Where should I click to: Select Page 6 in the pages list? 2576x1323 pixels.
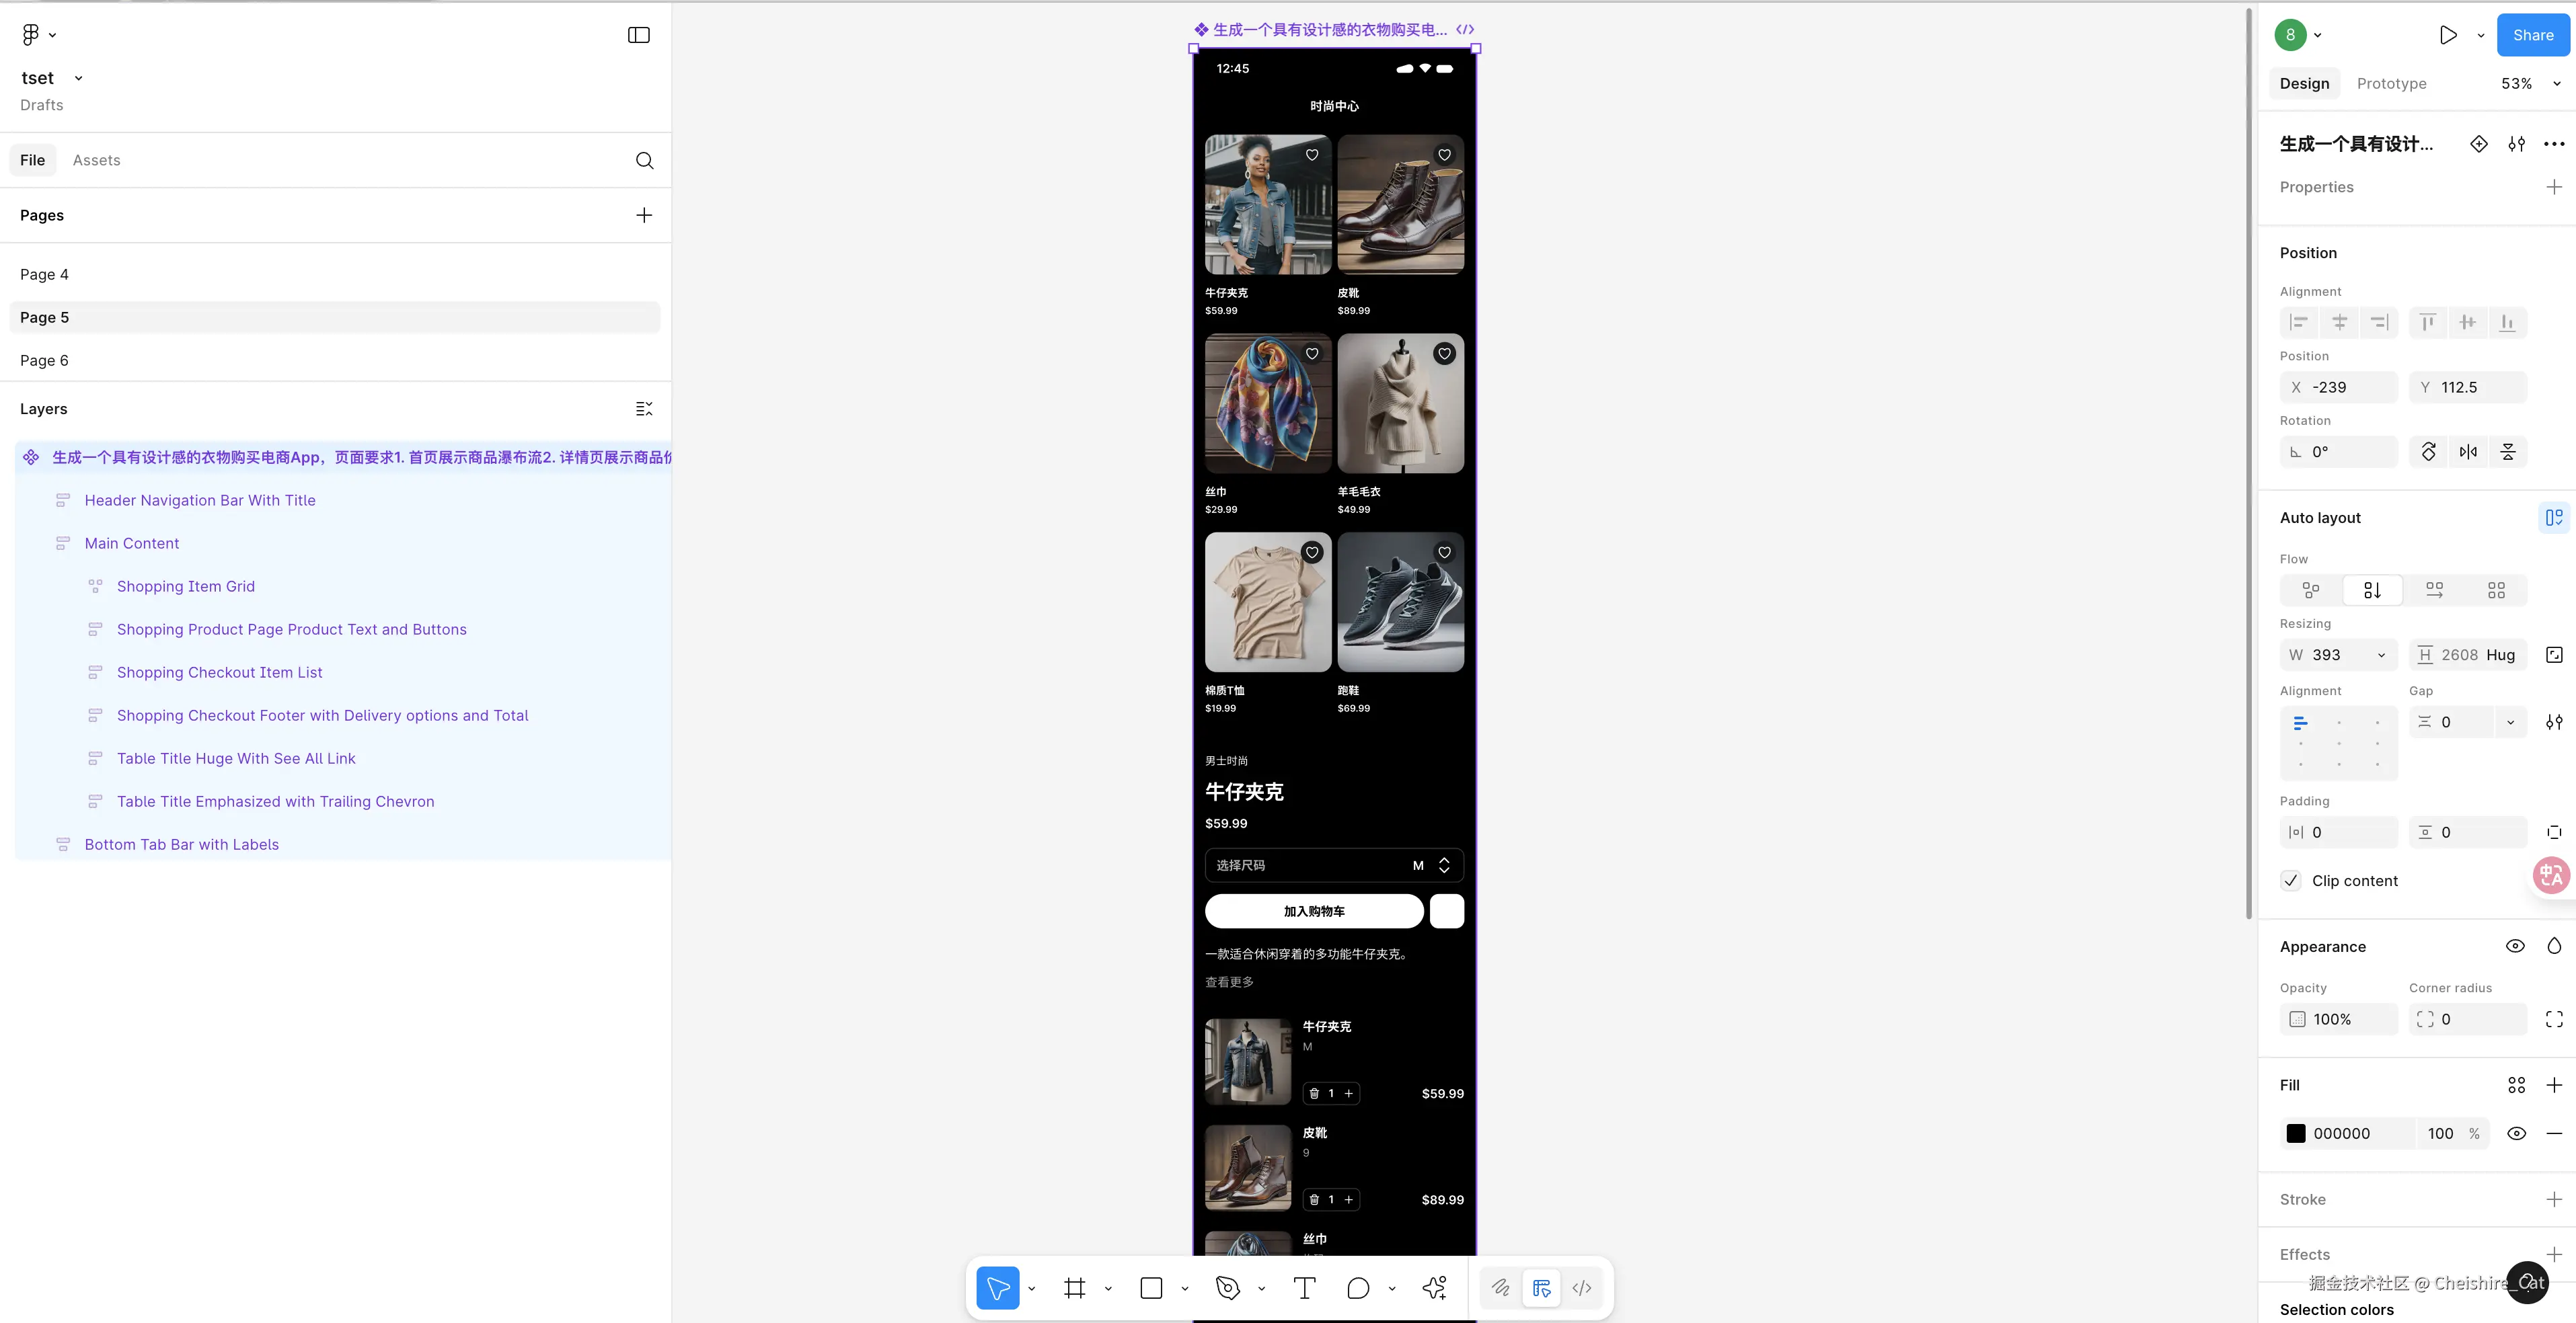tap(44, 361)
